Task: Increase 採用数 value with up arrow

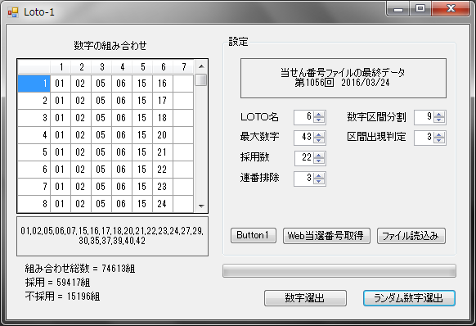Action: (319, 155)
